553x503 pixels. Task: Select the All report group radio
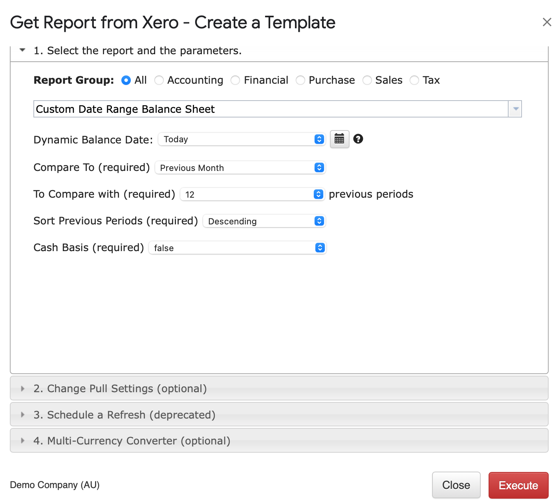pos(126,80)
